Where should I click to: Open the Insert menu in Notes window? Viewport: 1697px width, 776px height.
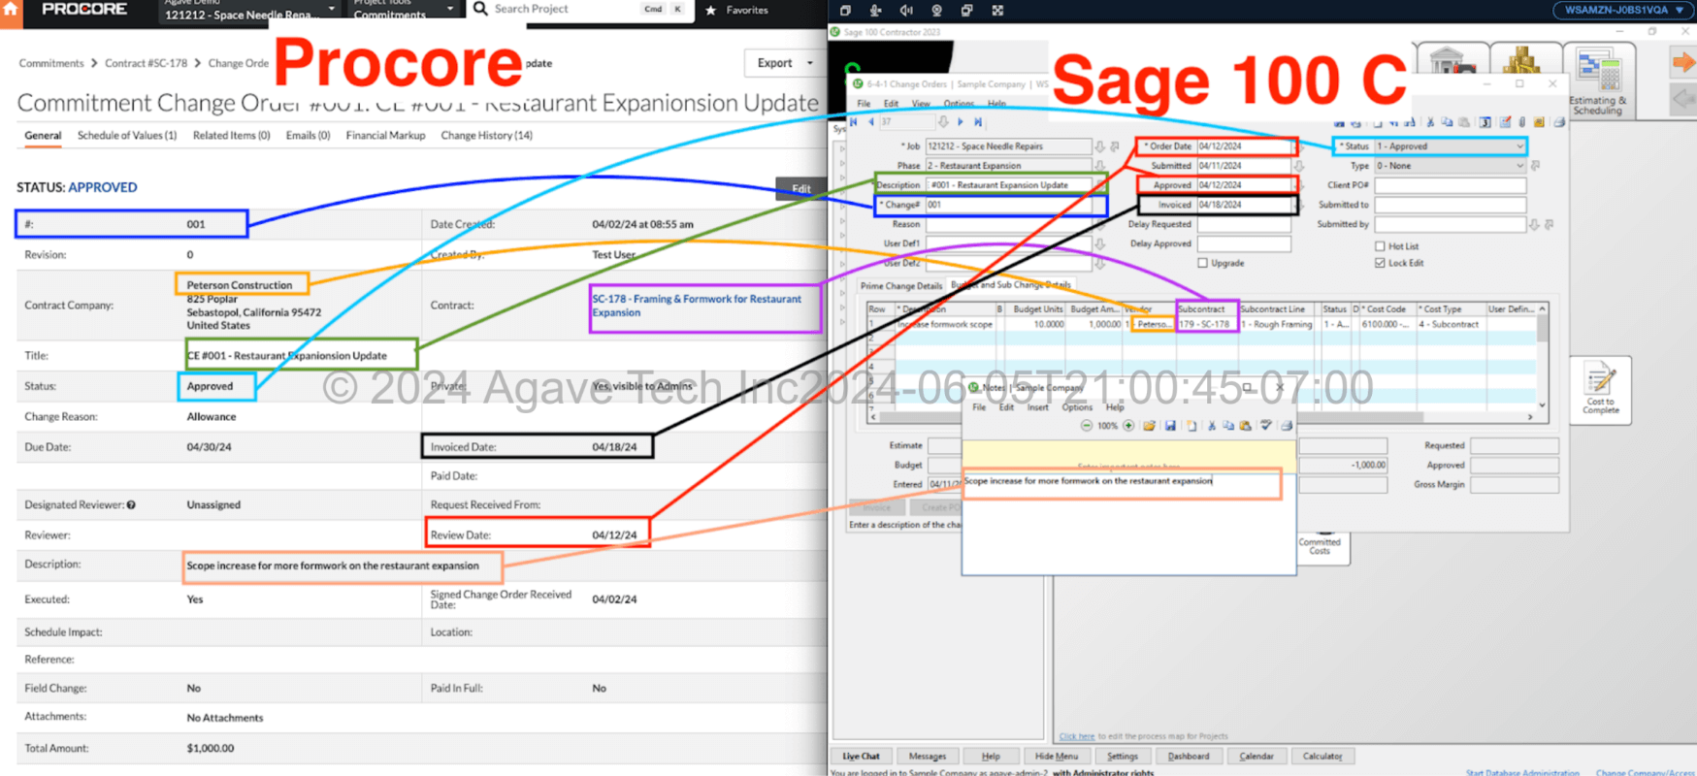[x=1038, y=407]
